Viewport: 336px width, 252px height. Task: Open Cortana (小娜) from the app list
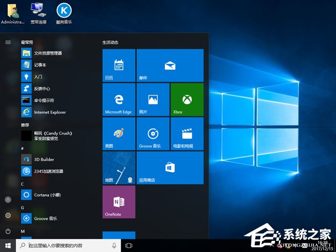41,195
